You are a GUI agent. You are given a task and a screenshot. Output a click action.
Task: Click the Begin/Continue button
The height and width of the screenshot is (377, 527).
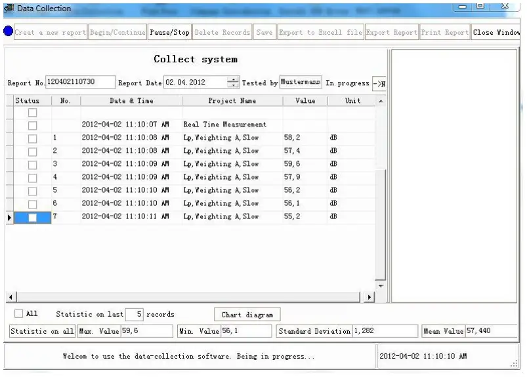(117, 32)
